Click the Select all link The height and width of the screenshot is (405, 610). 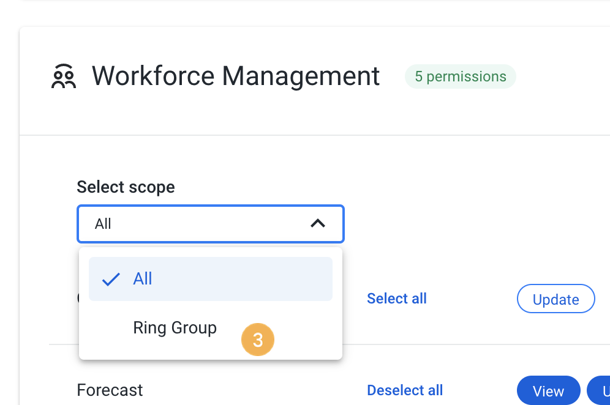coord(396,299)
